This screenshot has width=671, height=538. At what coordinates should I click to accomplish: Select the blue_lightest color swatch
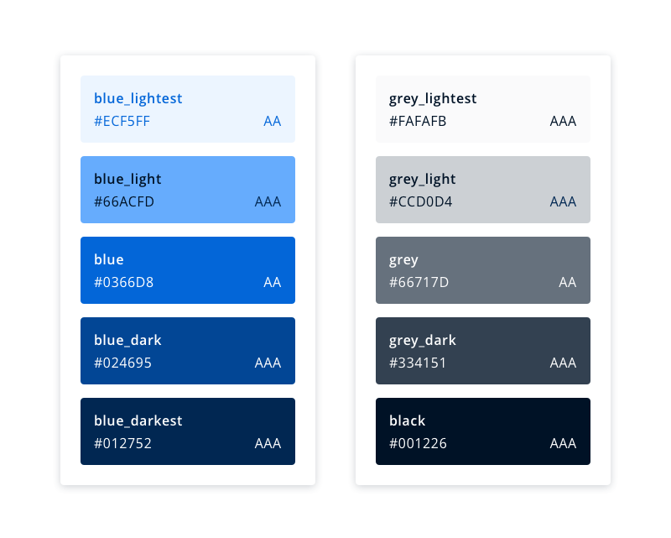188,109
